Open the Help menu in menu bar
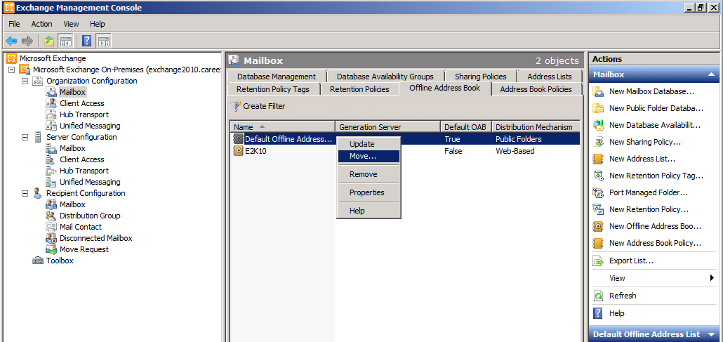Image resolution: width=723 pixels, height=342 pixels. click(98, 24)
